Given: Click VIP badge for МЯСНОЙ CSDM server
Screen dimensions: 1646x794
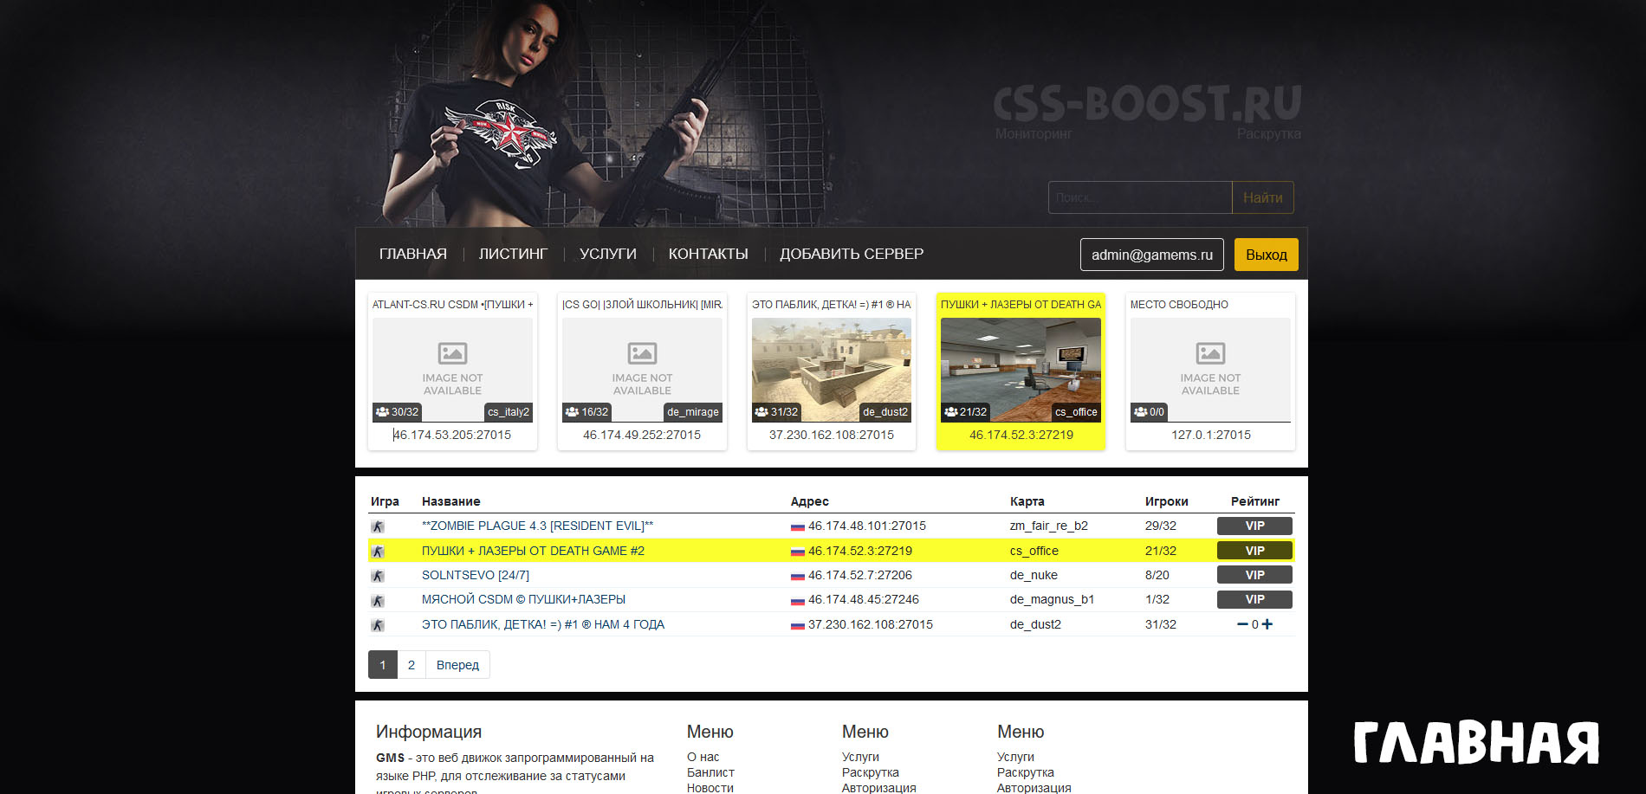Looking at the screenshot, I should (1254, 599).
